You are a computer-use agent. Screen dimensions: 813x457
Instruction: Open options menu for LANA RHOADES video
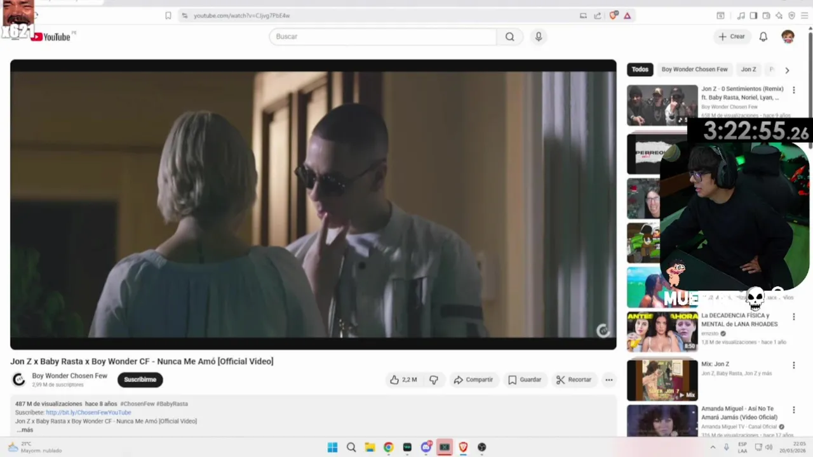point(793,317)
